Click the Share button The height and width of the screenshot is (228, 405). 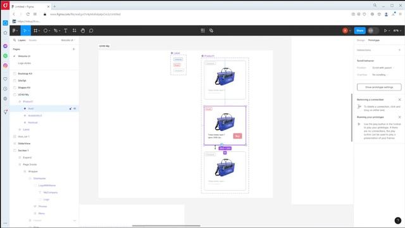click(x=360, y=30)
